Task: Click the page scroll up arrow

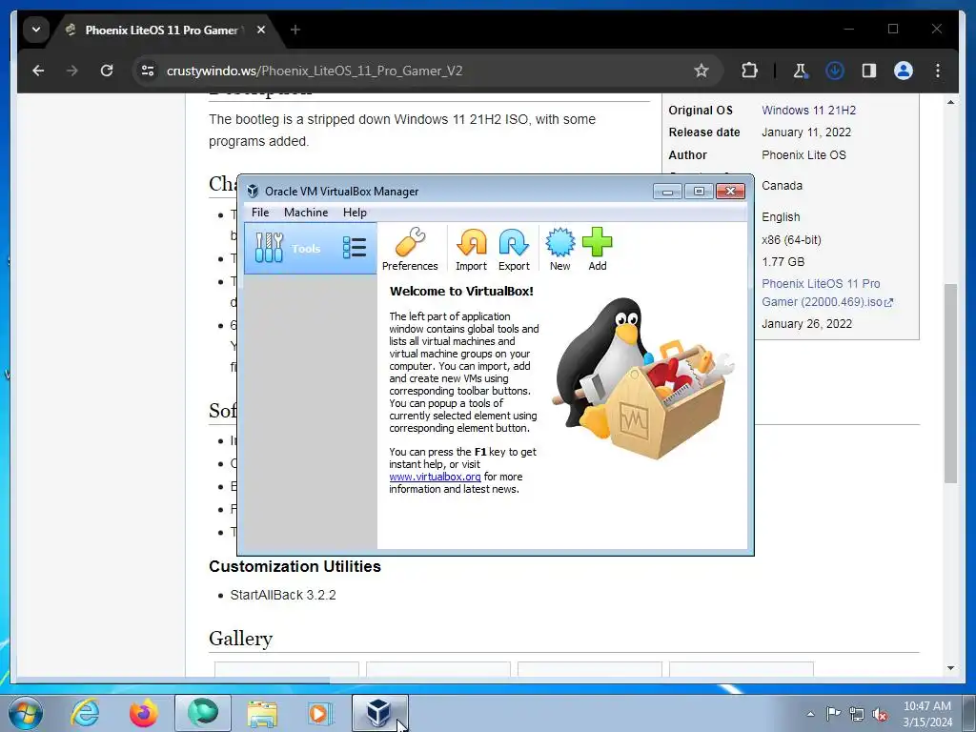Action: tap(950, 102)
